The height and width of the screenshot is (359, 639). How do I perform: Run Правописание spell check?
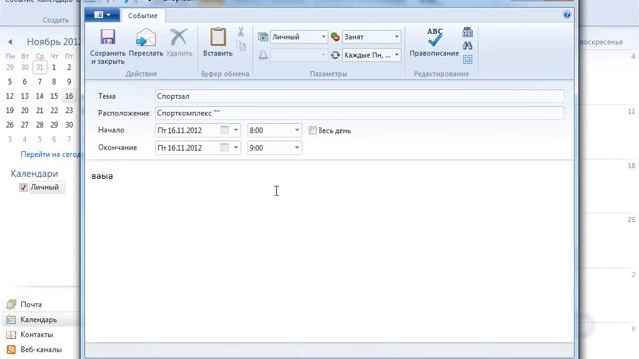point(434,42)
